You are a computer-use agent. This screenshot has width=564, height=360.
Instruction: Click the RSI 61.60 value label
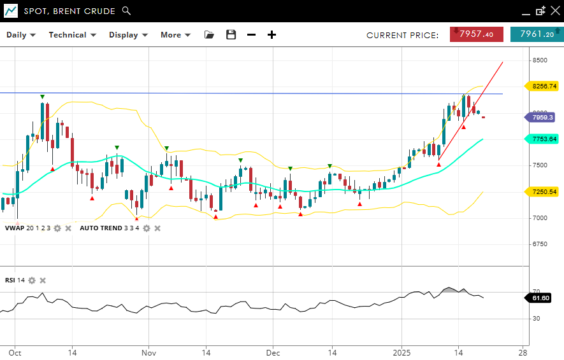[542, 298]
